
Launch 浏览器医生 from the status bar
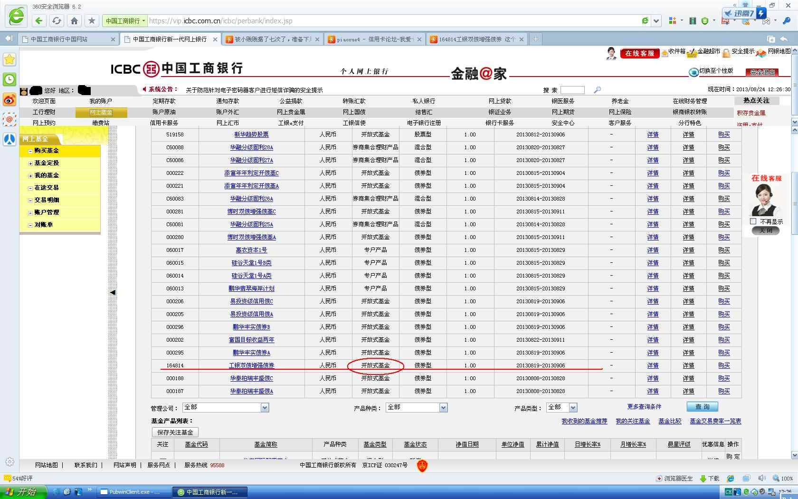click(x=674, y=479)
